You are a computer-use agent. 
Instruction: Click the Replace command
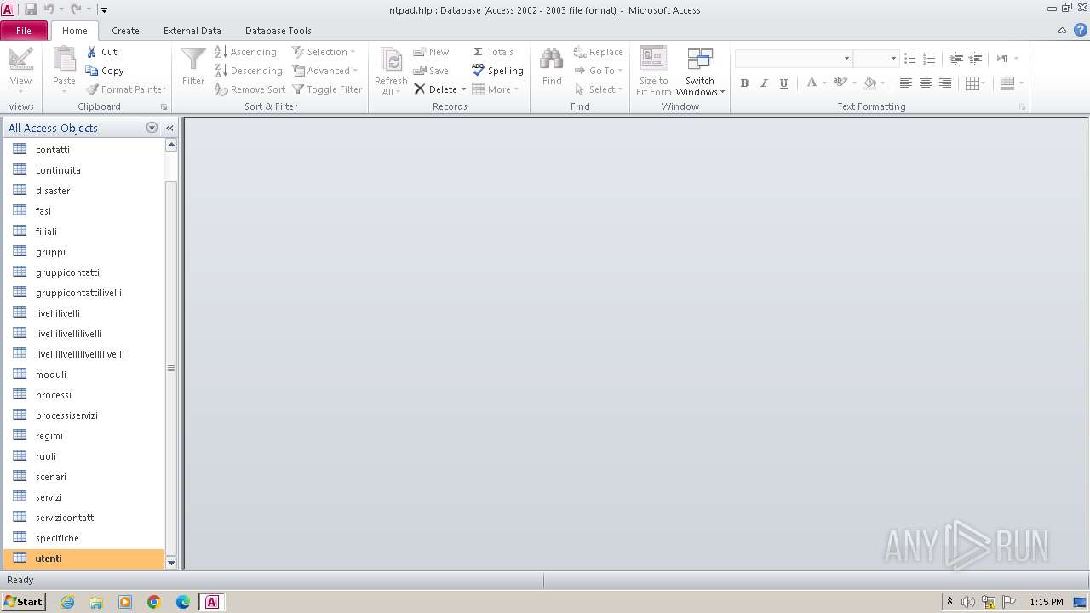point(598,52)
